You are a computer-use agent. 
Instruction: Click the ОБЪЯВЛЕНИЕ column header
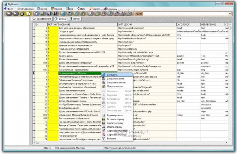point(213,24)
